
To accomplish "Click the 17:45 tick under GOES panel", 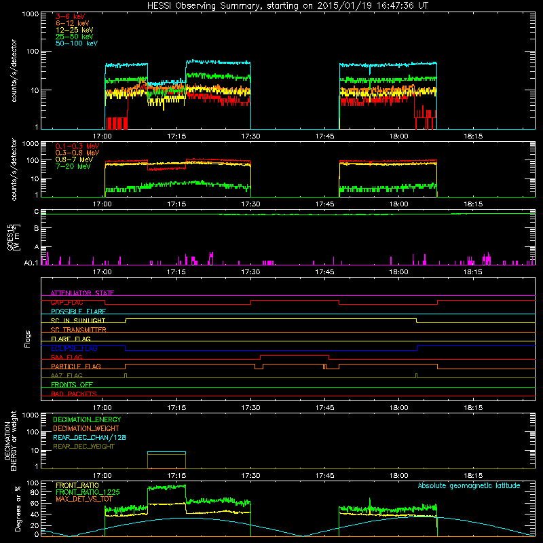I will 325,272.
